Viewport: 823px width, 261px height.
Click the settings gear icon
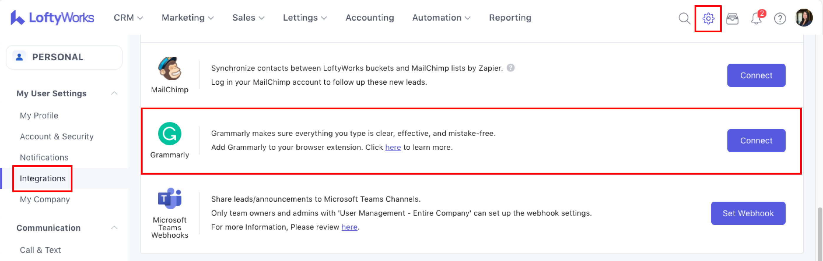click(708, 19)
